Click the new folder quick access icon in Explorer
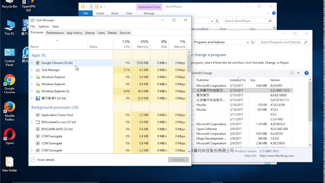 [x=96, y=7]
